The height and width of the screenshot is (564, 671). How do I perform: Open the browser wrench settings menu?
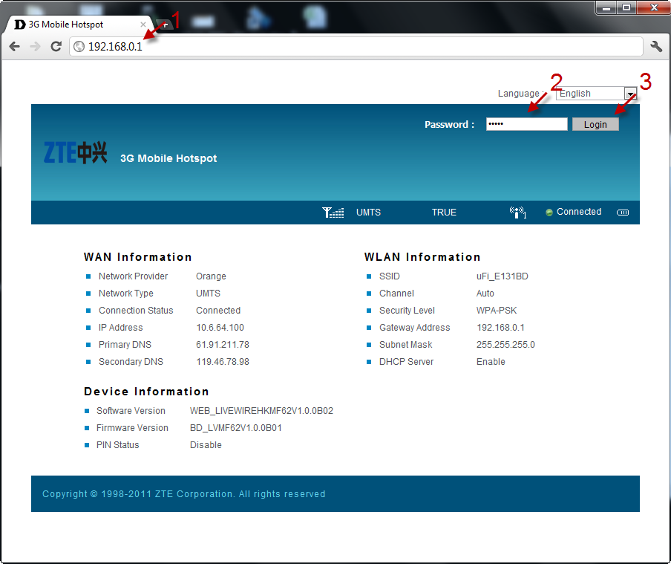[x=656, y=46]
